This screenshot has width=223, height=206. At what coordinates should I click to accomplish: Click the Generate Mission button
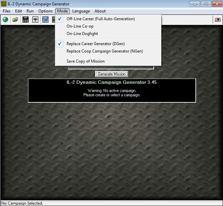111,74
